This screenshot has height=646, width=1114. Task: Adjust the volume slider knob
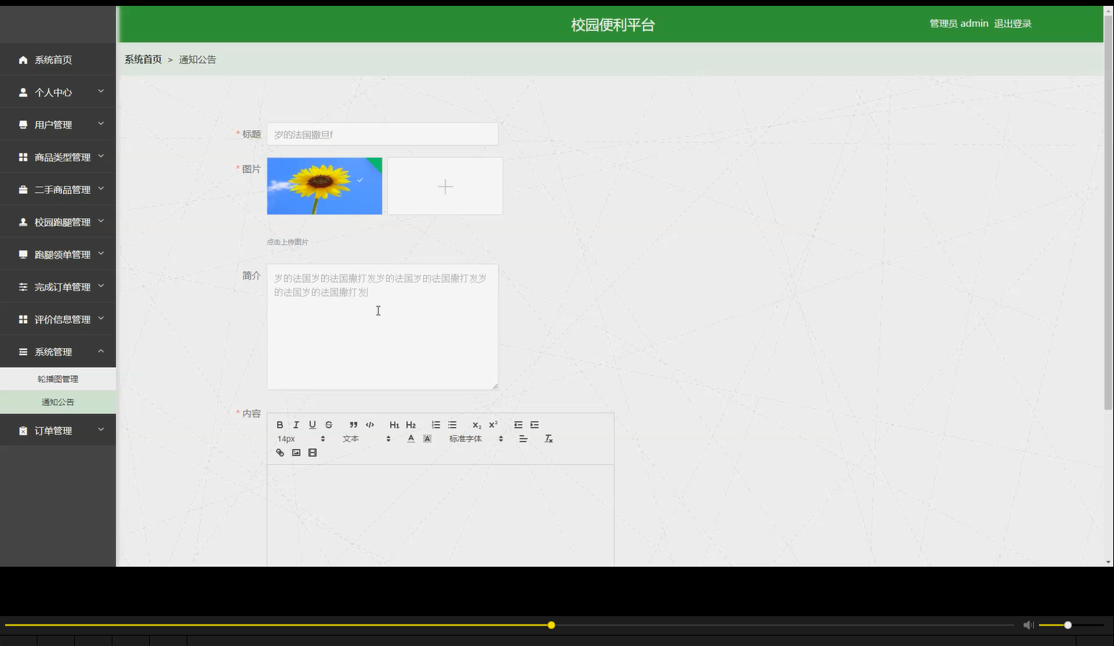click(x=1068, y=625)
